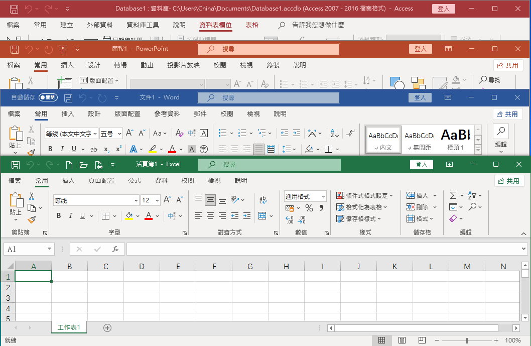
Task: Click the Sort A-Z icon in Word
Action: pos(334,134)
